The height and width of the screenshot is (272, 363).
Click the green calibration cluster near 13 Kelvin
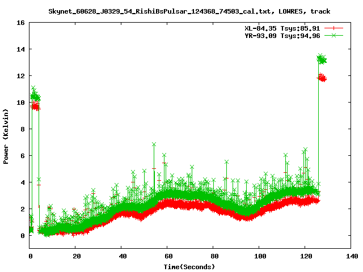coord(322,59)
